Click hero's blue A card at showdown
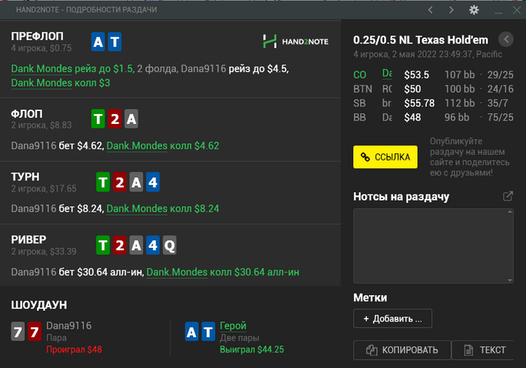The image size is (526, 368). point(192,331)
